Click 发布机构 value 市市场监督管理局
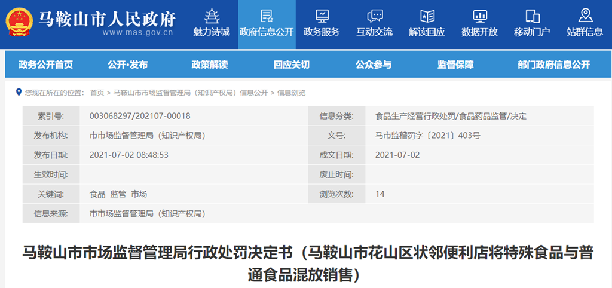The height and width of the screenshot is (288, 612). pos(147,136)
